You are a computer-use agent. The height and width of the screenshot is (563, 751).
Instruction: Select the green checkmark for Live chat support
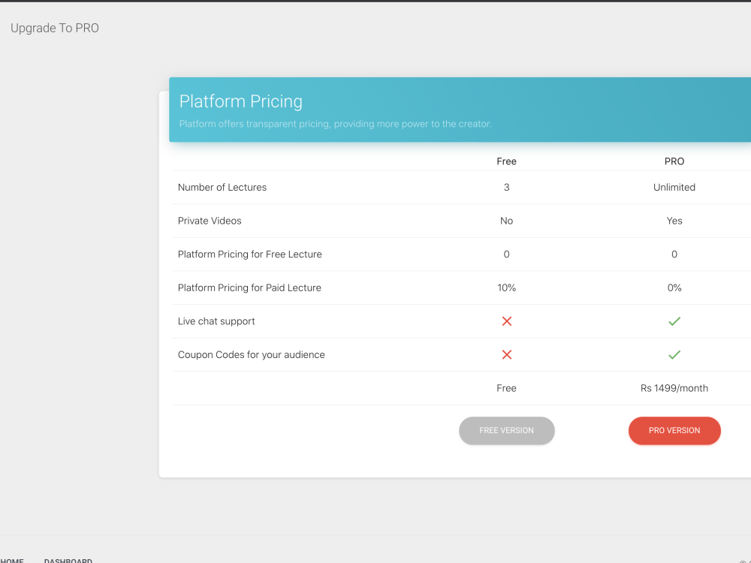point(674,321)
